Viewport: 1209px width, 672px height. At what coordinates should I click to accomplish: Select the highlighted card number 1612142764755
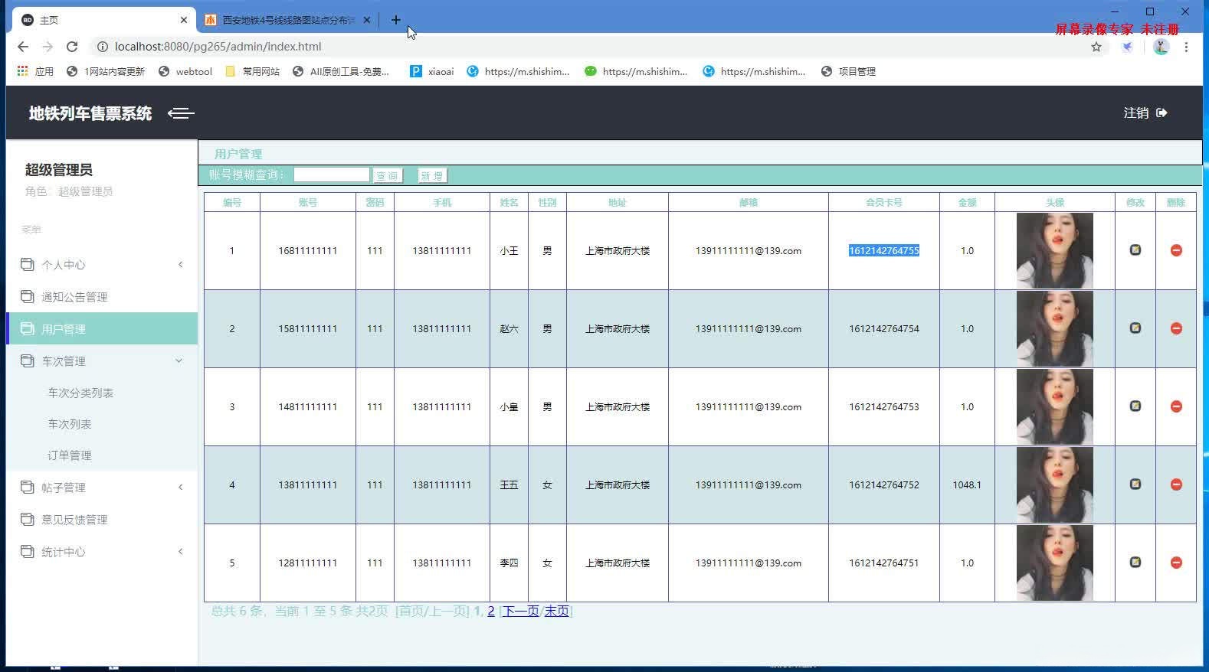click(884, 250)
